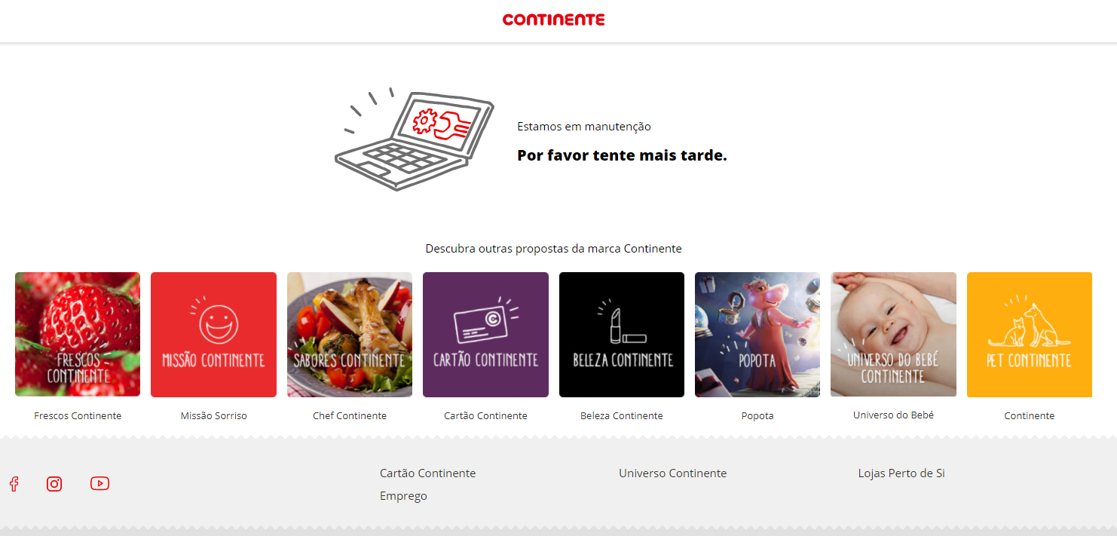Viewport: 1117px width, 536px height.
Task: Select the black Beleza Continente lipstick tile
Action: 622,334
